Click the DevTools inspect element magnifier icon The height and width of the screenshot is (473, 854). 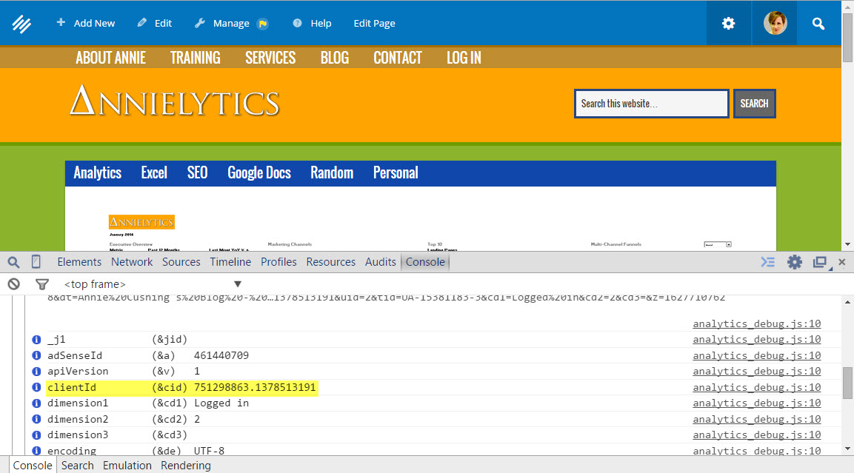(13, 262)
